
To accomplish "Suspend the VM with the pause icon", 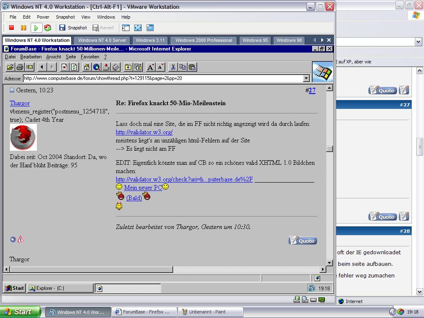I will pos(24,28).
